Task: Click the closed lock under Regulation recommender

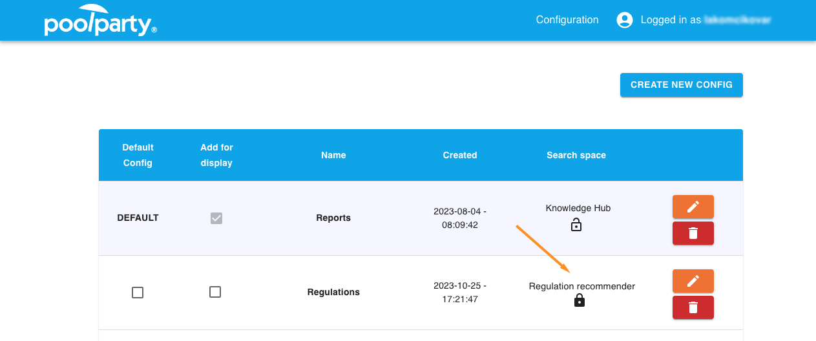Action: click(x=580, y=300)
